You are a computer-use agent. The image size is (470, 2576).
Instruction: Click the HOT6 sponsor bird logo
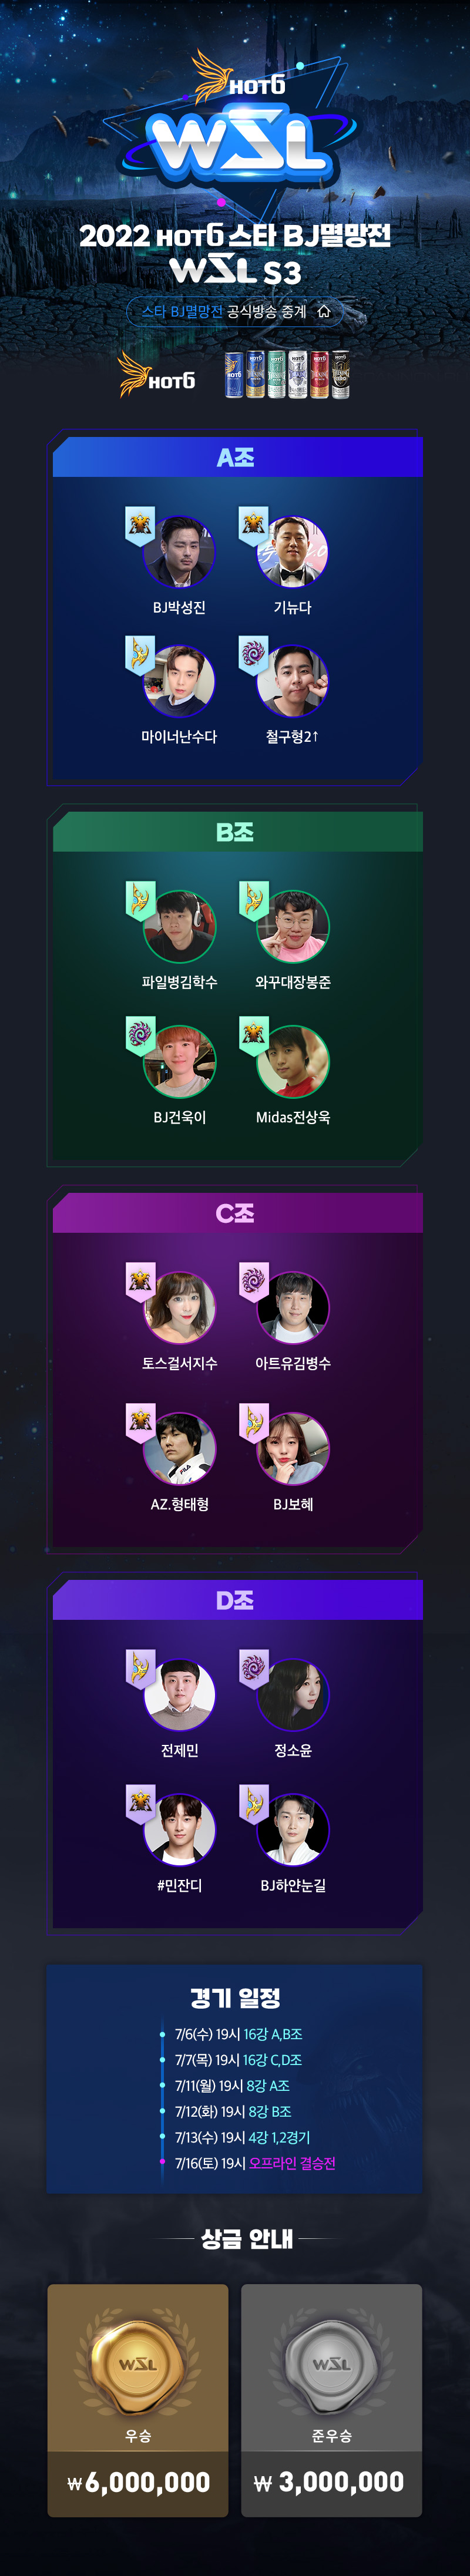[x=156, y=375]
